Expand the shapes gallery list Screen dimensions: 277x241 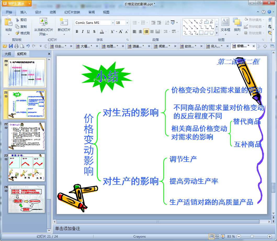tap(217, 33)
